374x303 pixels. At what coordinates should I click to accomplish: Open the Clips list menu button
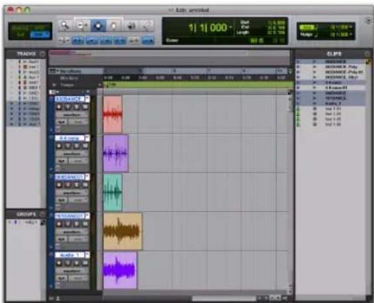[368, 54]
